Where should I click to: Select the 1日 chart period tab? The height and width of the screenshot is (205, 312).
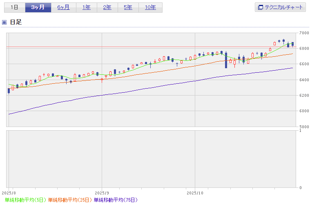(x=14, y=7)
